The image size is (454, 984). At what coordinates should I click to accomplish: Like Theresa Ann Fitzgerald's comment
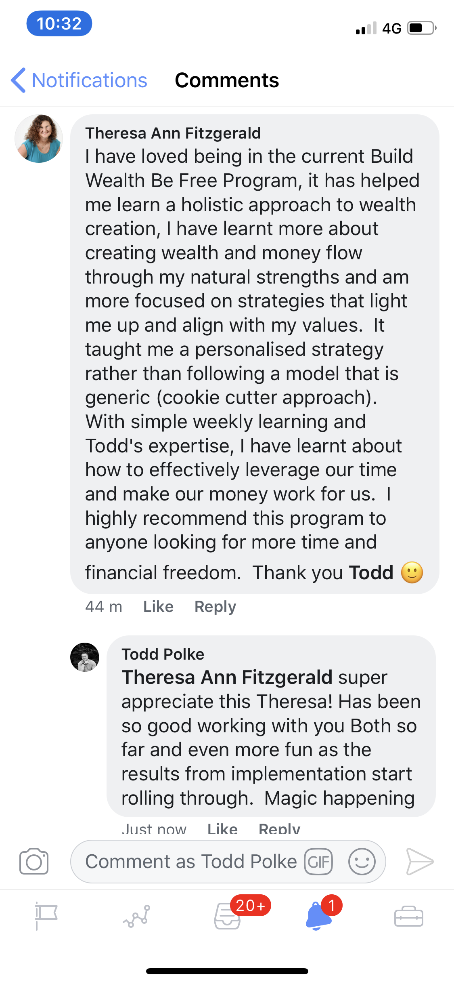click(x=158, y=607)
